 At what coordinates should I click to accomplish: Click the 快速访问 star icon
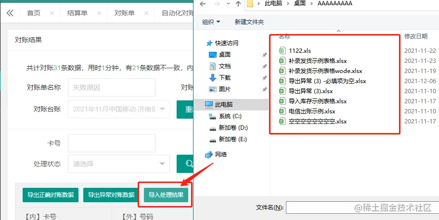(209, 43)
